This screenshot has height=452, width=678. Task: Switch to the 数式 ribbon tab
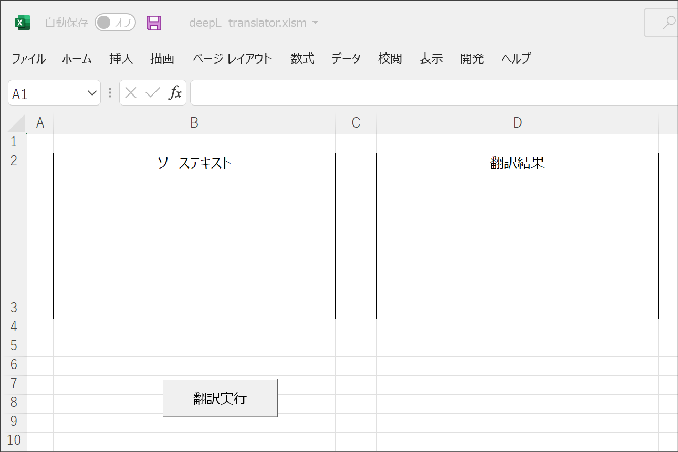click(x=301, y=59)
